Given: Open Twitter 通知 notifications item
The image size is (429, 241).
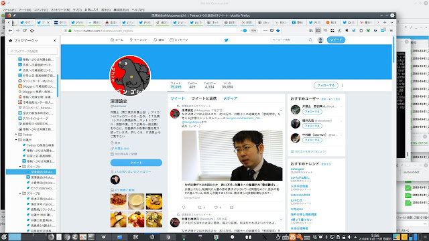Looking at the screenshot, I should (159, 40).
